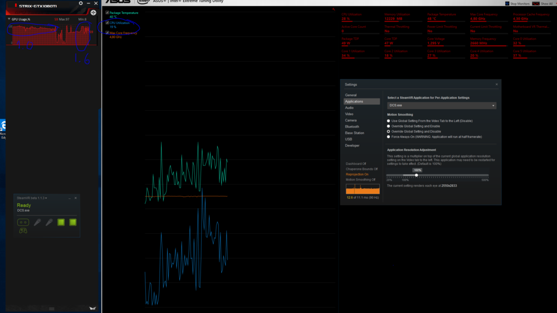Click Show All button
Viewport: 557px width, 313px height.
(x=543, y=3)
